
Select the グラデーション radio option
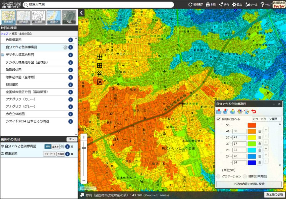point(219,176)
